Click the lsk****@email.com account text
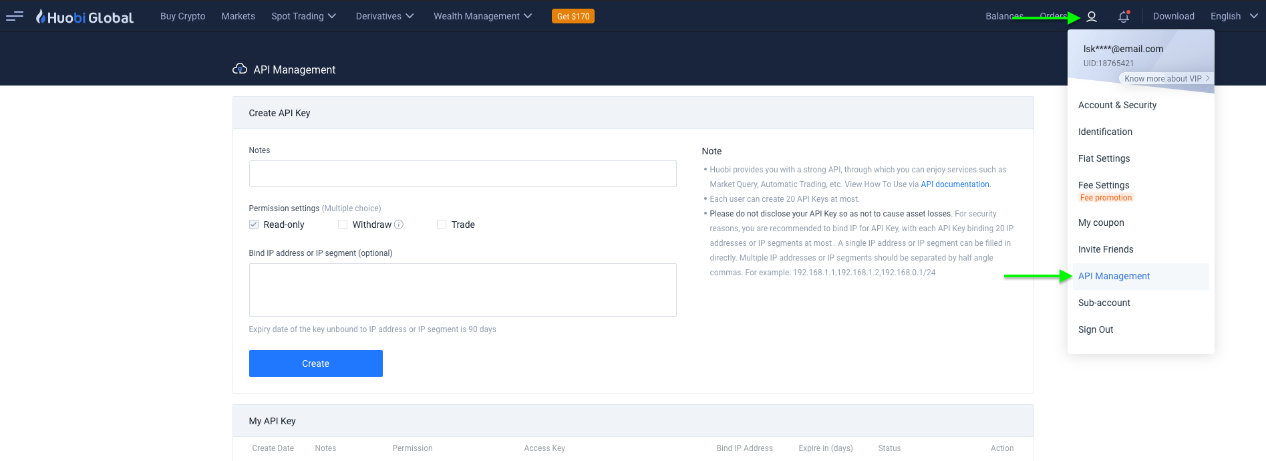The width and height of the screenshot is (1266, 461). tap(1123, 49)
